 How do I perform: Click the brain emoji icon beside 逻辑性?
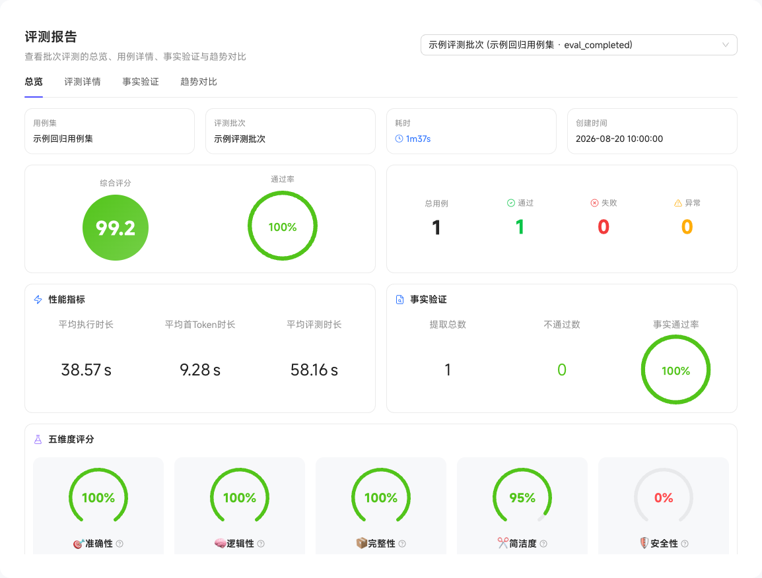pos(220,544)
